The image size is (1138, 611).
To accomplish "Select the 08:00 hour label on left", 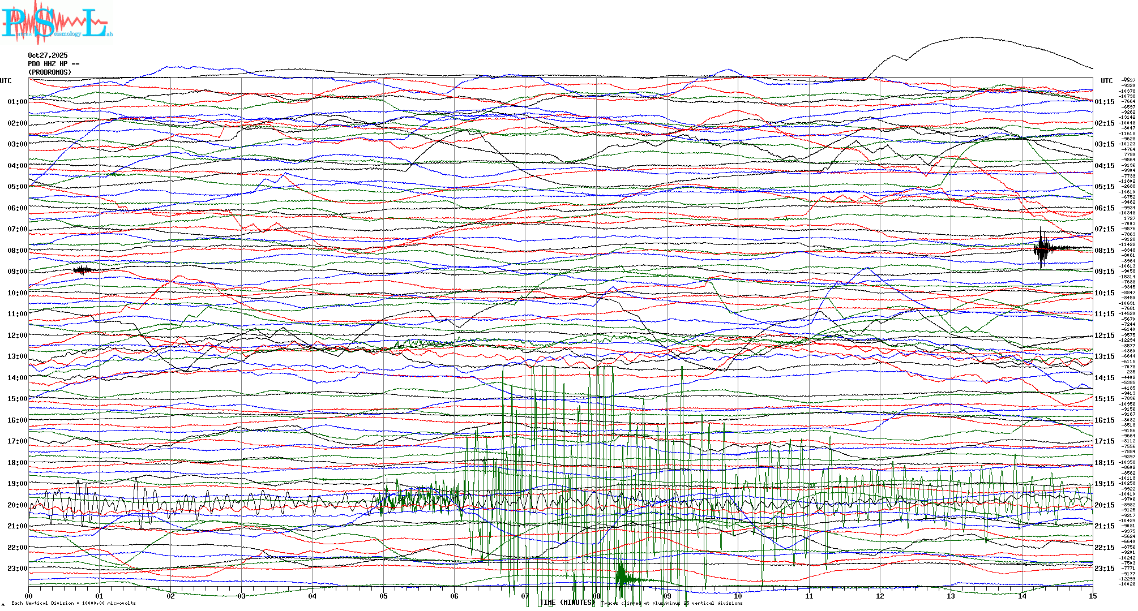I will (17, 251).
